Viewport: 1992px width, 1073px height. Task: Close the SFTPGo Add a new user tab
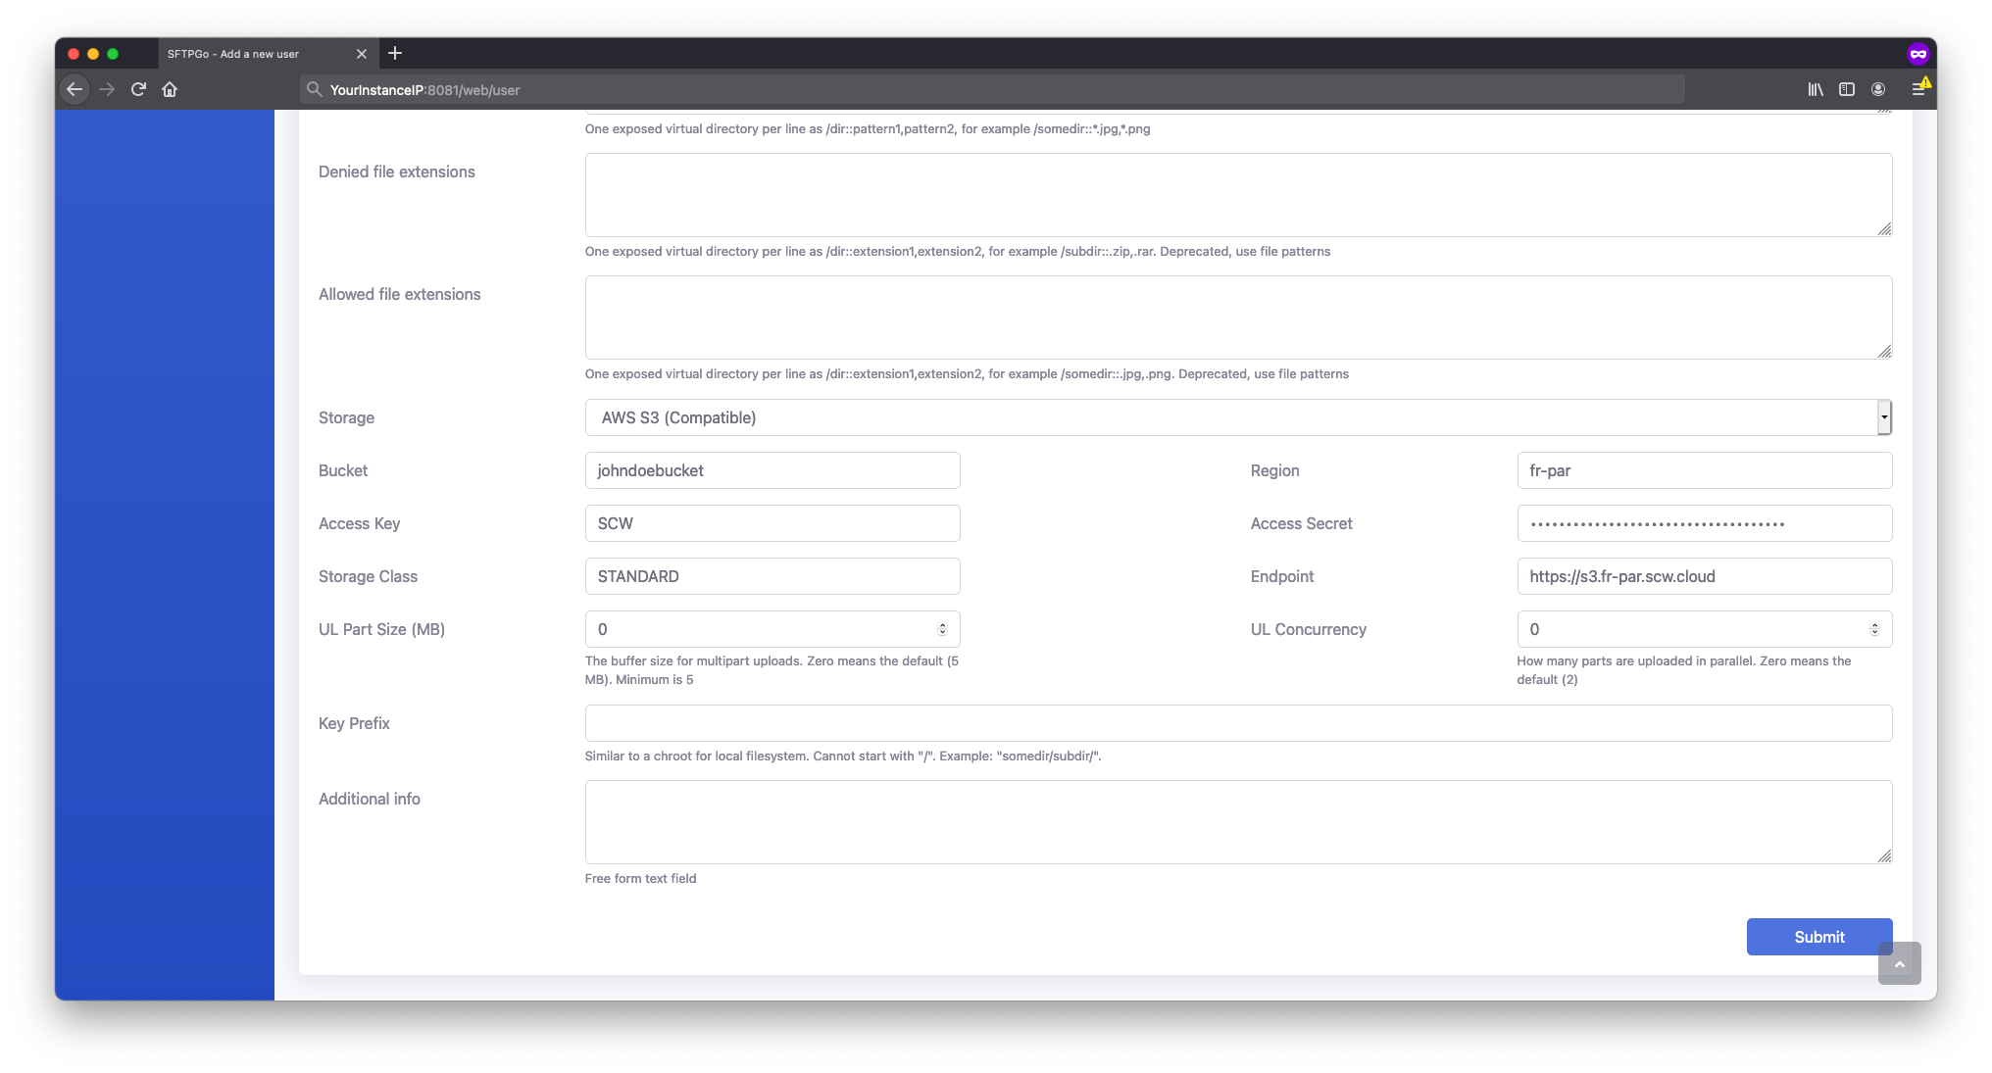(362, 54)
